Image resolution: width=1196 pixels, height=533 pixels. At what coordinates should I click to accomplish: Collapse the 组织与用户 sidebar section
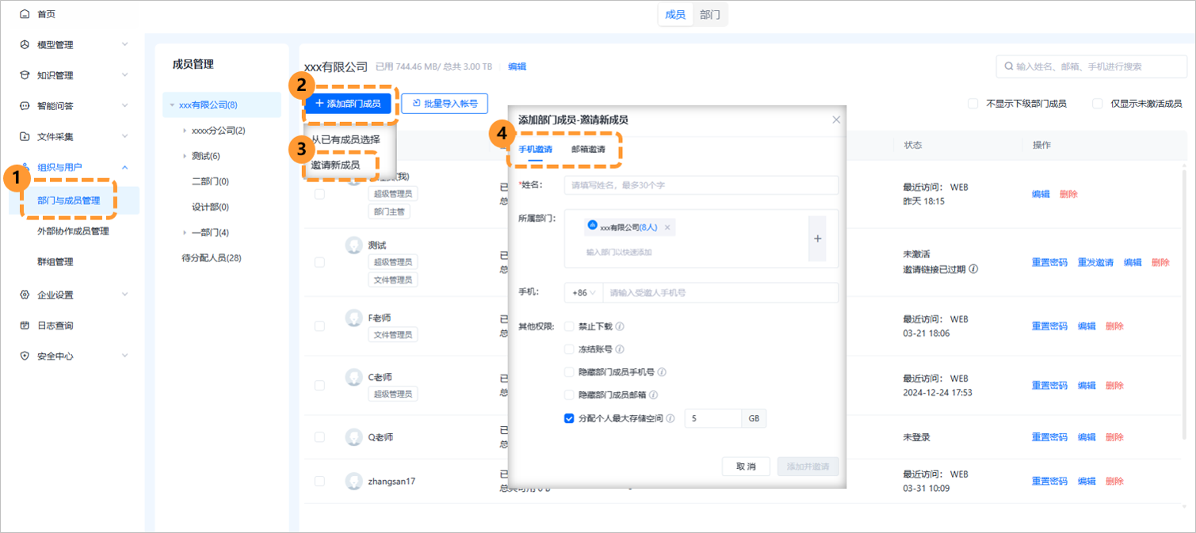tap(124, 168)
